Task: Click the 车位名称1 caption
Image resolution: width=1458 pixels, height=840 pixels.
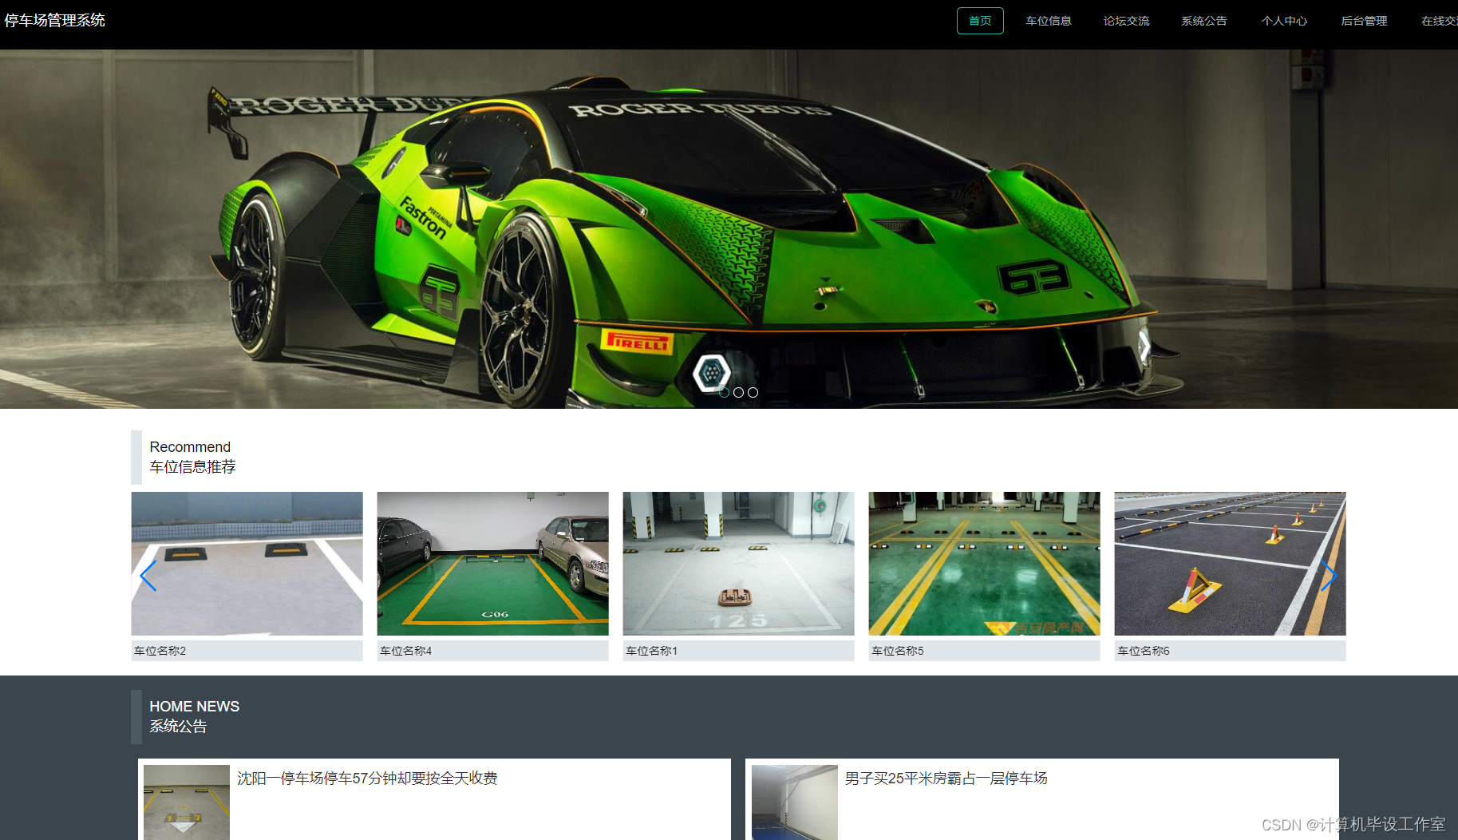Action: point(739,651)
